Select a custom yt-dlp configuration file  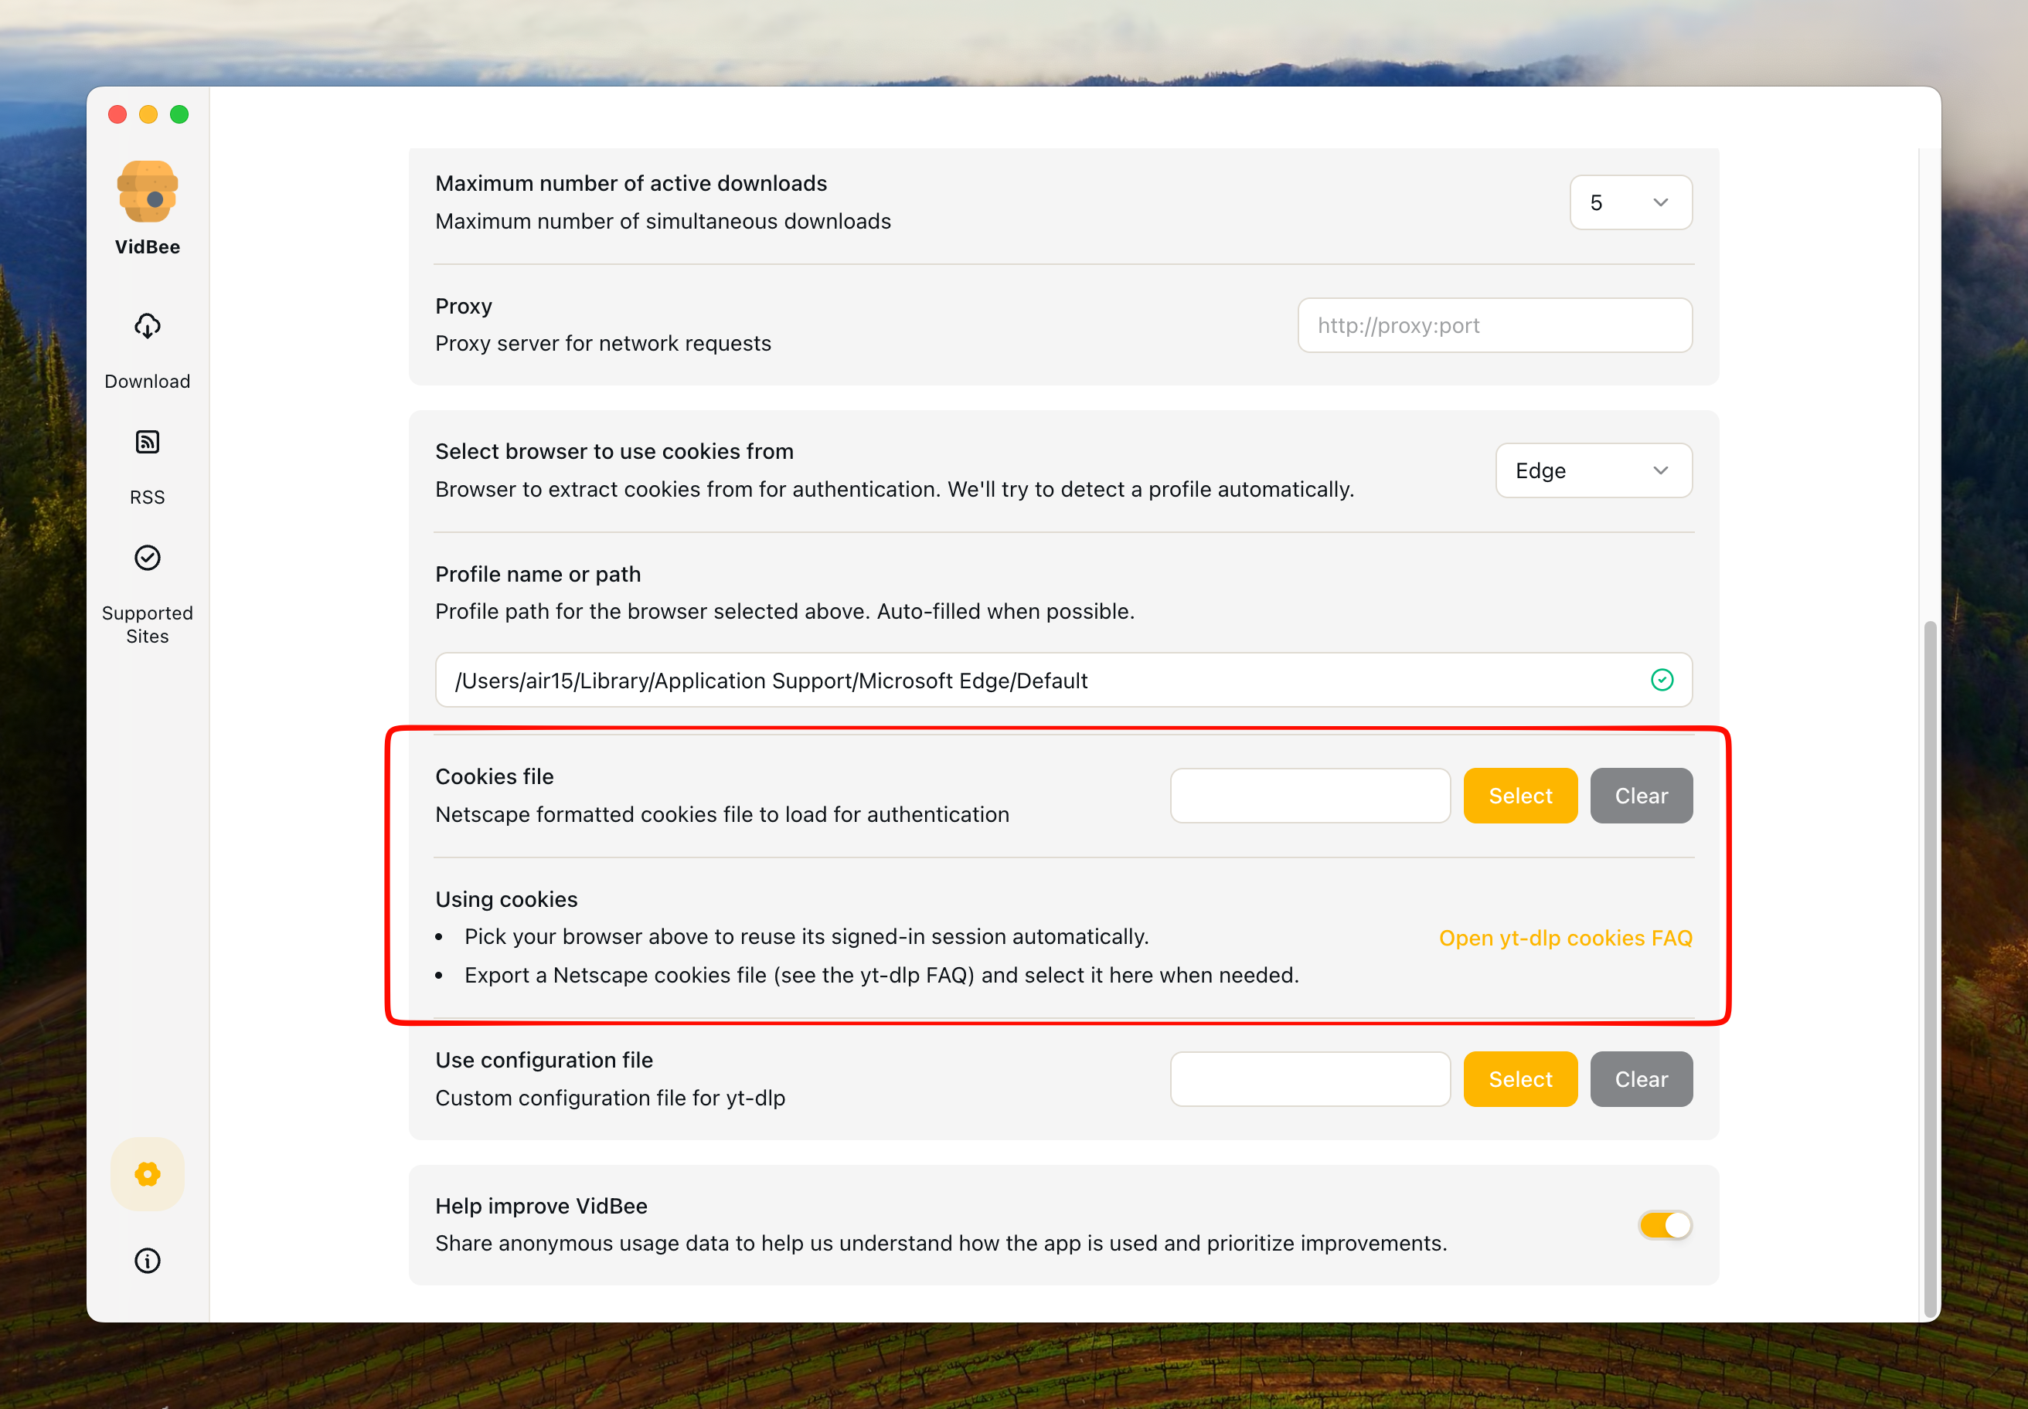point(1520,1079)
